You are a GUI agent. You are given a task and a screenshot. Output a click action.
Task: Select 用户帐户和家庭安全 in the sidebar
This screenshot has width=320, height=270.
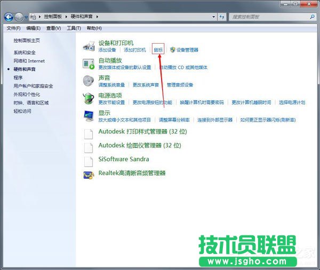click(33, 86)
